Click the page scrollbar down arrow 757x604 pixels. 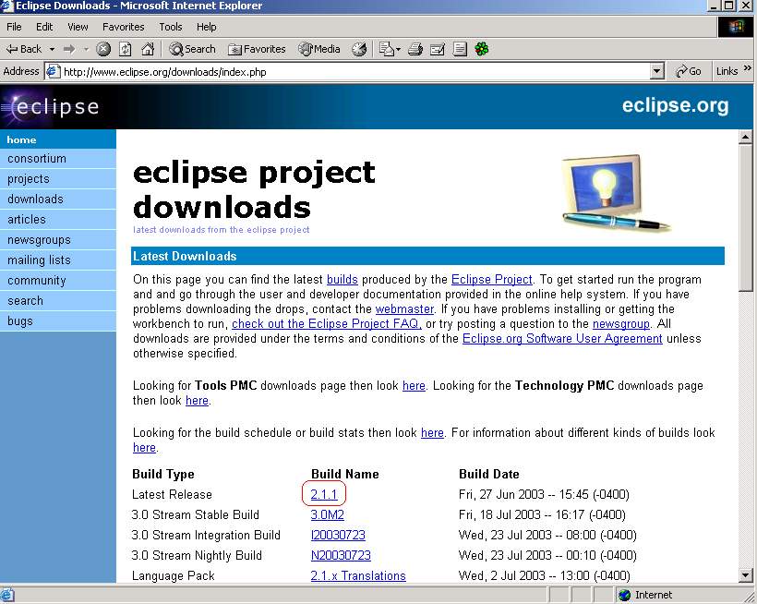[745, 575]
